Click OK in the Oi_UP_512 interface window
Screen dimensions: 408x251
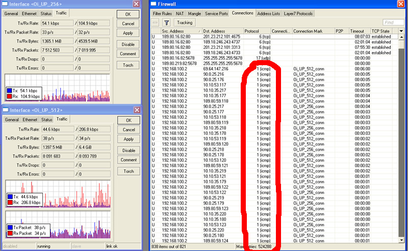click(x=129, y=120)
